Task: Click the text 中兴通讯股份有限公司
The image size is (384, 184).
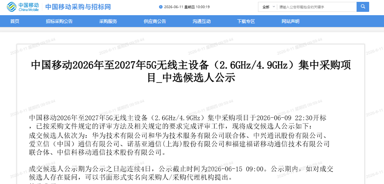Action: 288,135
